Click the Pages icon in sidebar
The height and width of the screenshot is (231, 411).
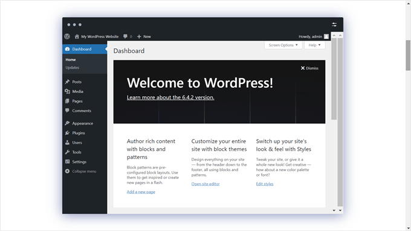coord(67,101)
